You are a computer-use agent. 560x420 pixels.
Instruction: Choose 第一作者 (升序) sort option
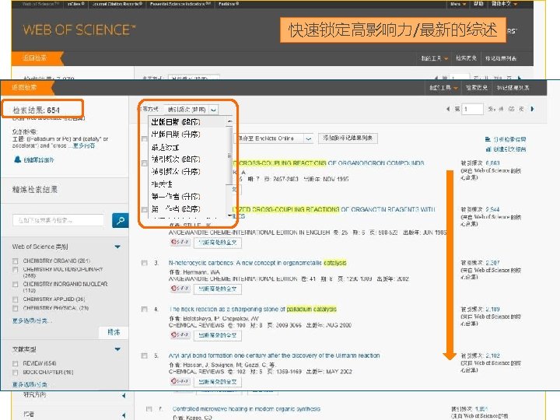point(176,197)
